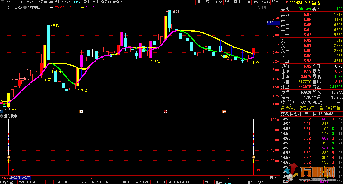Click the 叠加 overlay button
This screenshot has height=184, width=343.
pyautogui.click(x=209, y=2)
